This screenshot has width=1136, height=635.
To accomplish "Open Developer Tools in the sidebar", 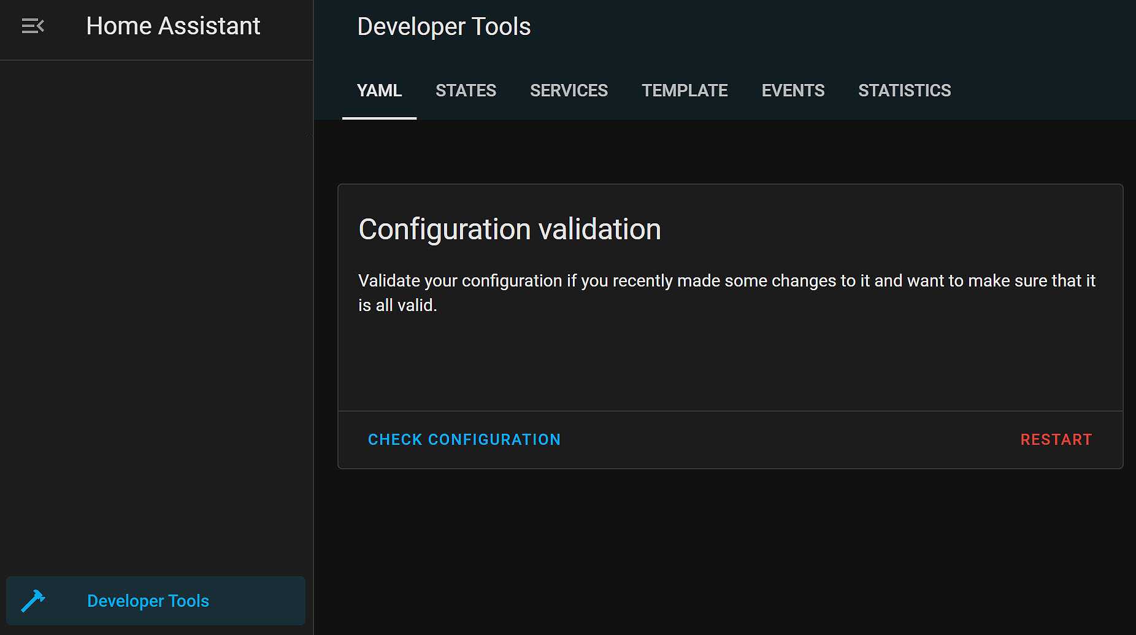I will click(156, 601).
